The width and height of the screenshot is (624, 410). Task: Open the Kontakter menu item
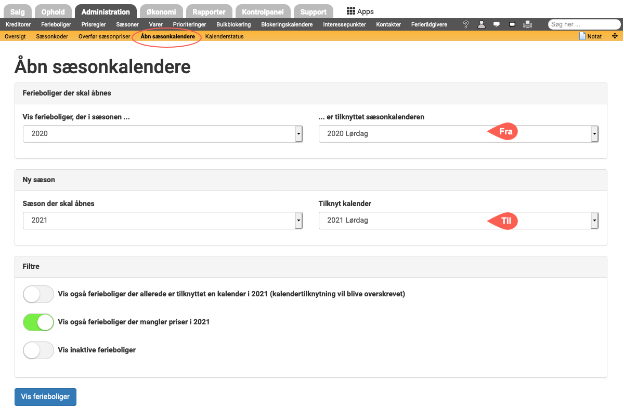point(388,24)
